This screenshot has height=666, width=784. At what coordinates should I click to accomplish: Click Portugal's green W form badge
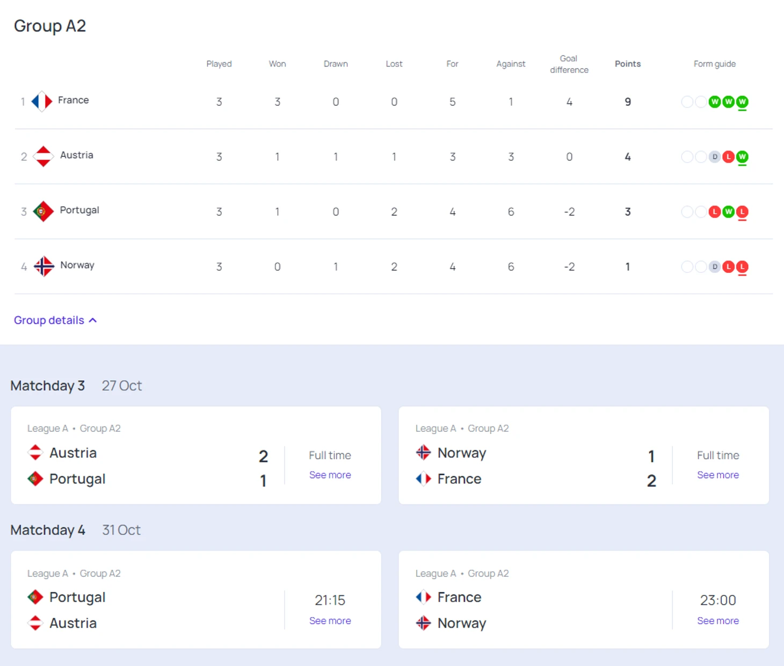(728, 212)
